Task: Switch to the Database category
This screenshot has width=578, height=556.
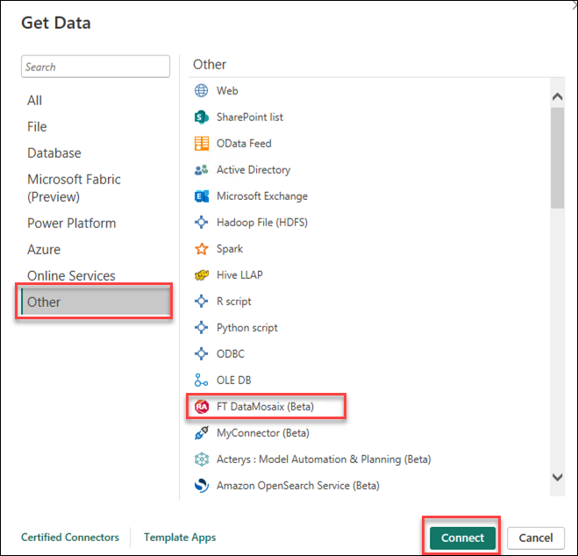Action: pos(54,153)
